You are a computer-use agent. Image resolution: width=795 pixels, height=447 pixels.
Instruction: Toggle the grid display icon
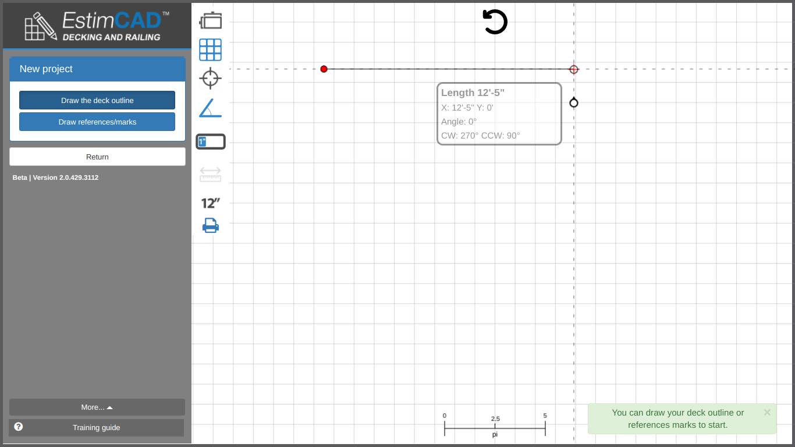(211, 50)
